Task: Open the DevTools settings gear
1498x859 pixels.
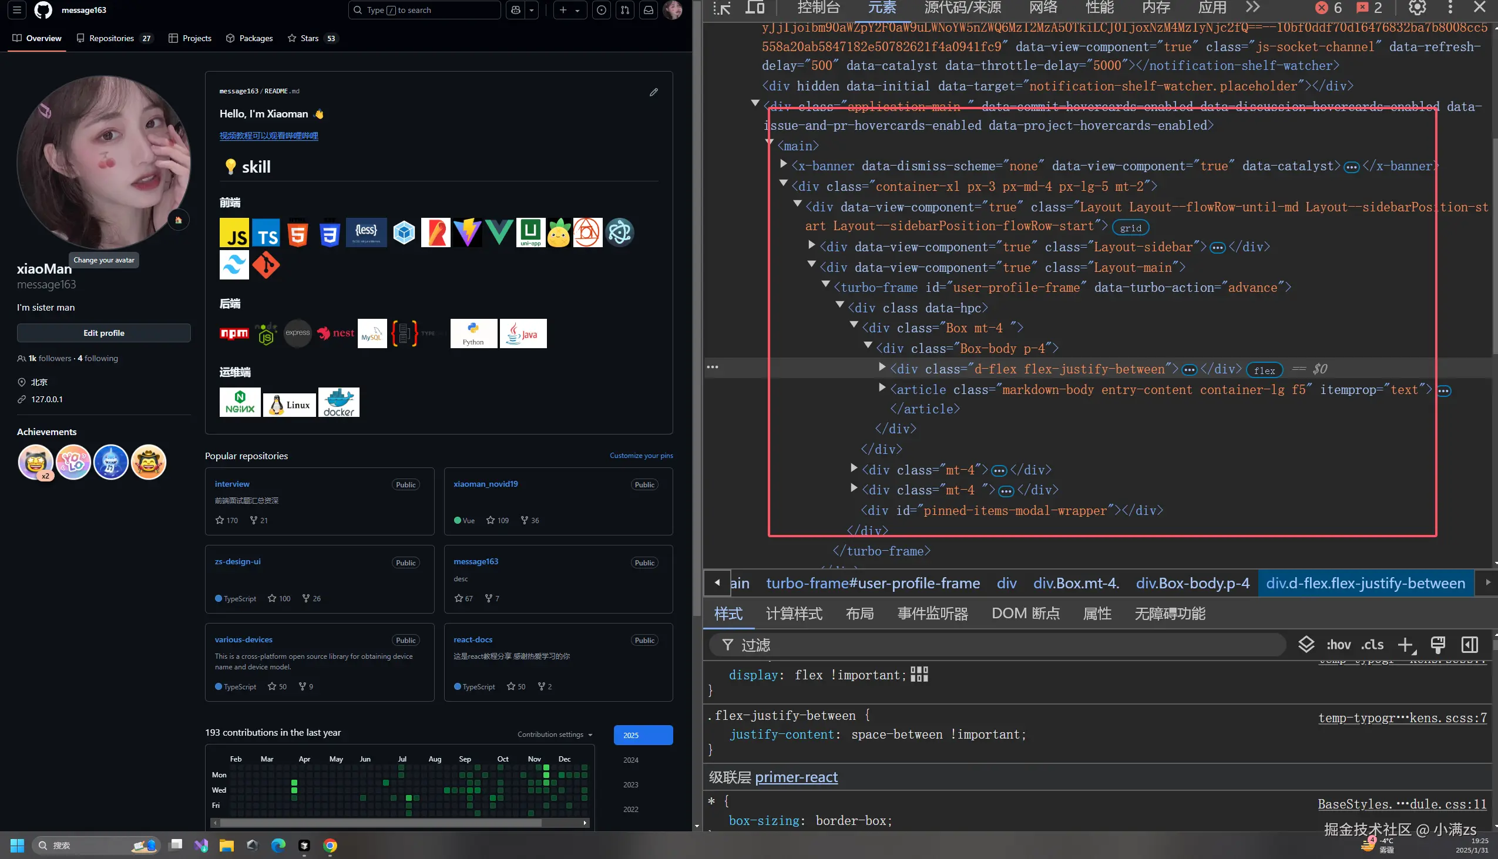Action: click(1417, 8)
